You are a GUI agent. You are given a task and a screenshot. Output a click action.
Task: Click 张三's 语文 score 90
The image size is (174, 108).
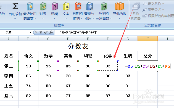click(28, 66)
